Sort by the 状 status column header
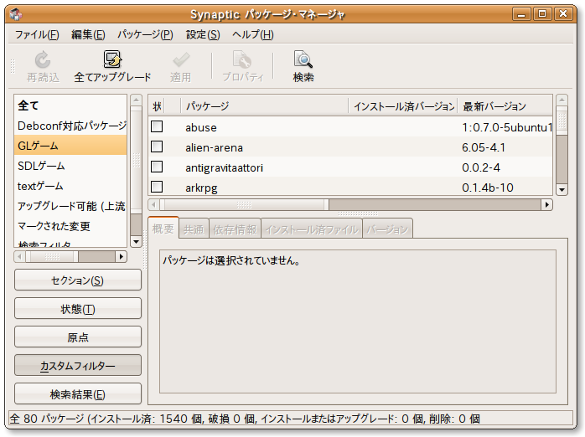 pos(157,106)
